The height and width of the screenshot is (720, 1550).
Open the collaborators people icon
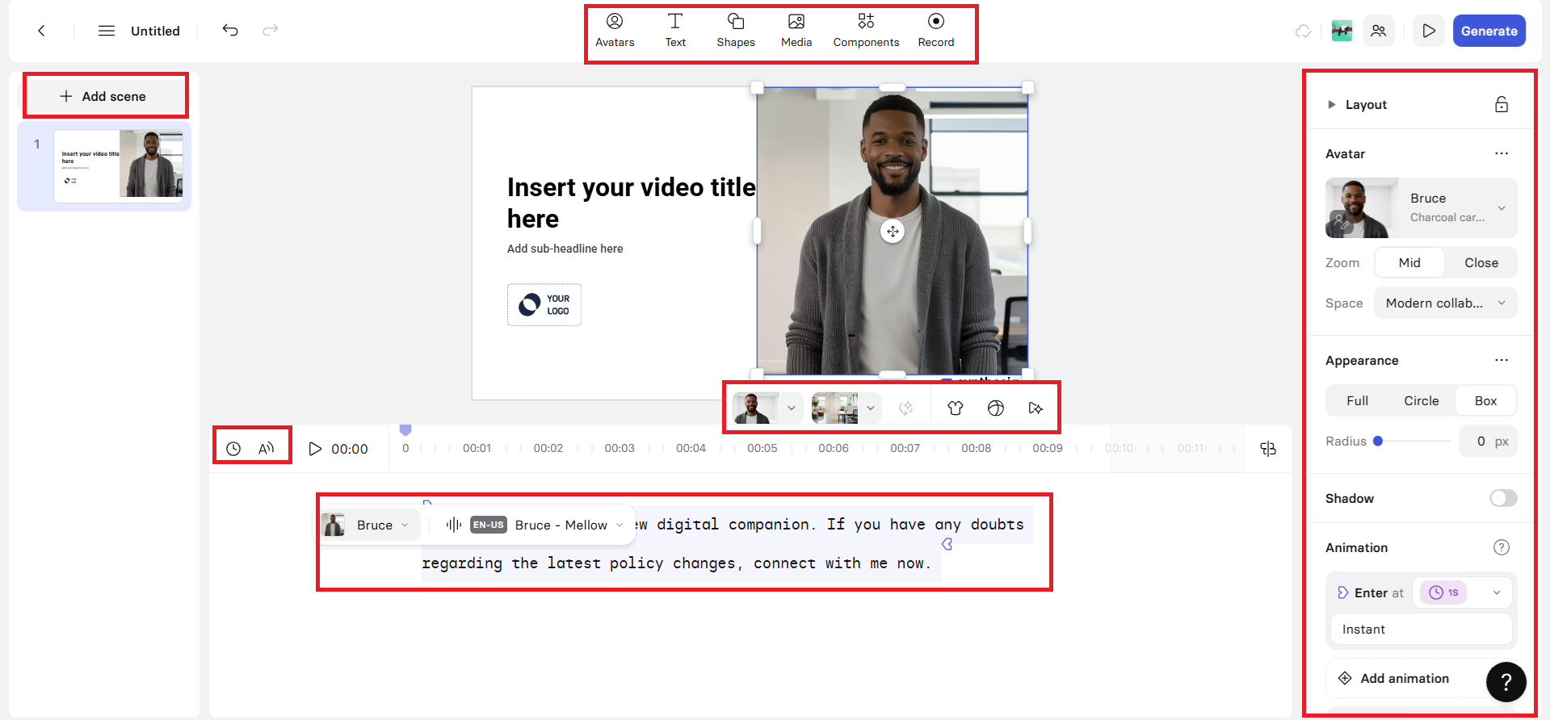[1379, 31]
